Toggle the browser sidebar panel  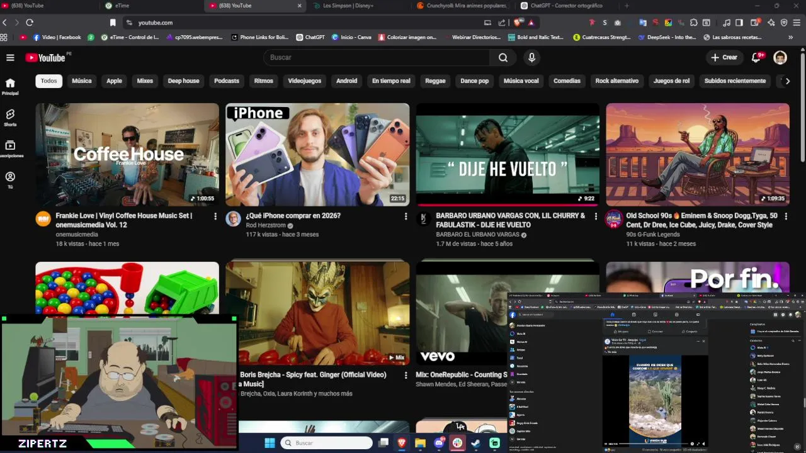coord(739,23)
